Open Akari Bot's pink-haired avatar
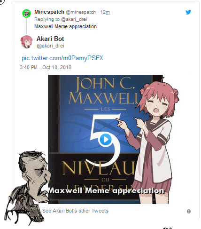Viewport: 201px width, 229px height. tap(26, 42)
